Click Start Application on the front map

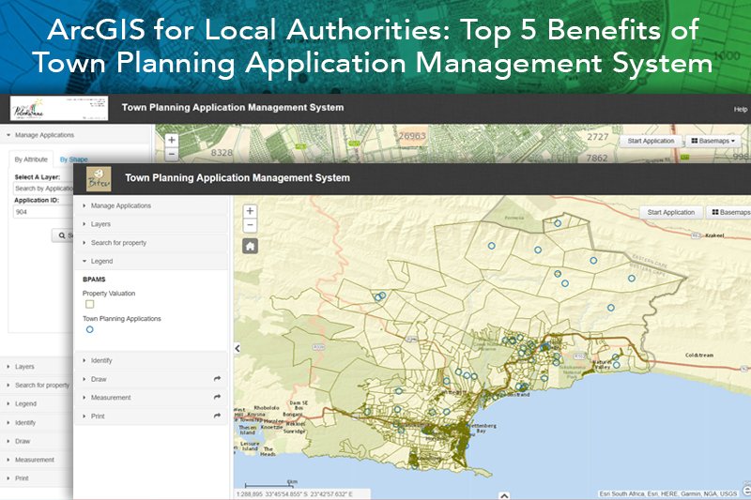point(670,212)
